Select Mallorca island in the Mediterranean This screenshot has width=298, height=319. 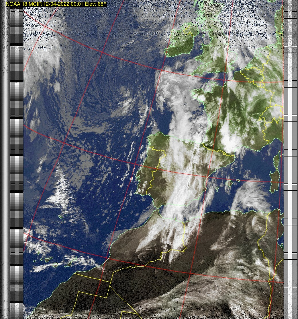click(230, 183)
